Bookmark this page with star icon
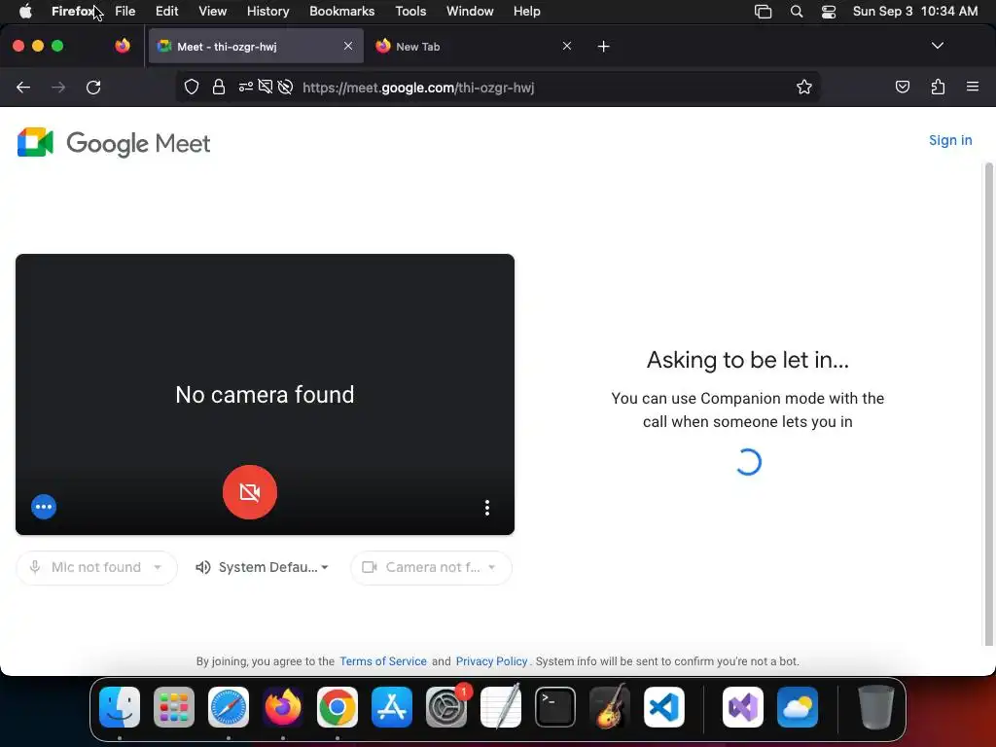 click(x=804, y=87)
